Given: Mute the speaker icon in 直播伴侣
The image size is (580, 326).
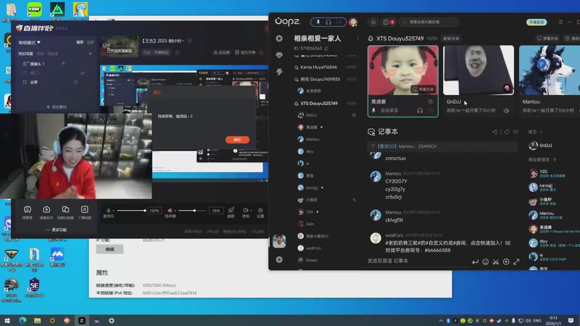Looking at the screenshot, I should [170, 210].
